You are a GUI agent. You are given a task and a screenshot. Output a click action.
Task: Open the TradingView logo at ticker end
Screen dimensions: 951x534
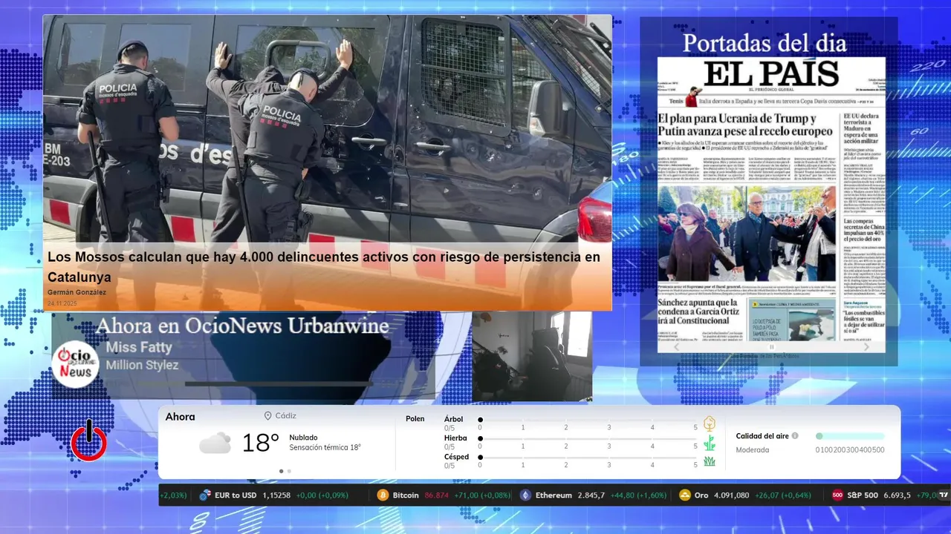[944, 495]
